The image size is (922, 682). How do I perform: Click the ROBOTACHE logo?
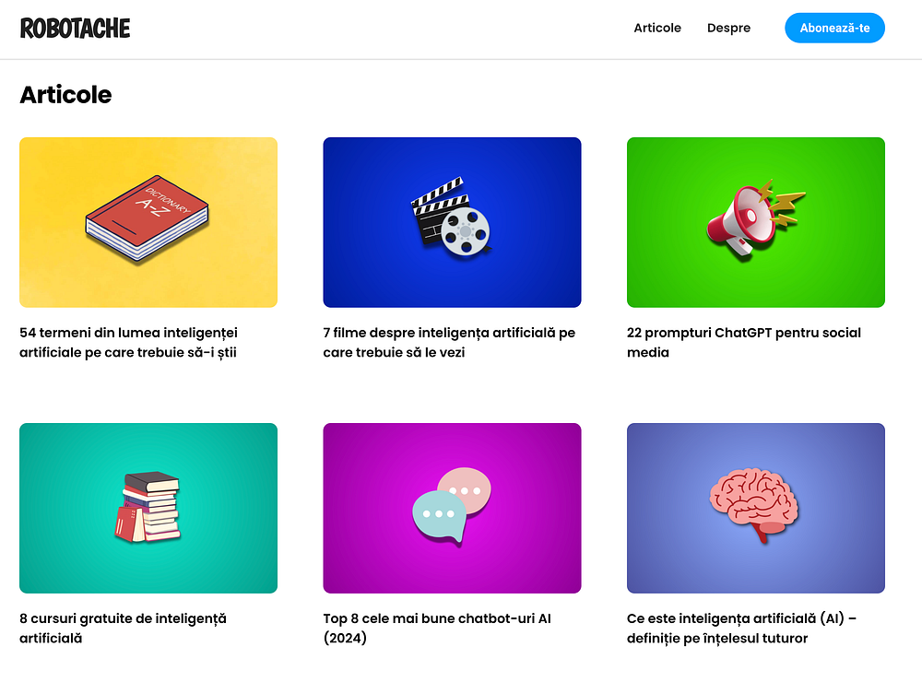click(x=76, y=29)
